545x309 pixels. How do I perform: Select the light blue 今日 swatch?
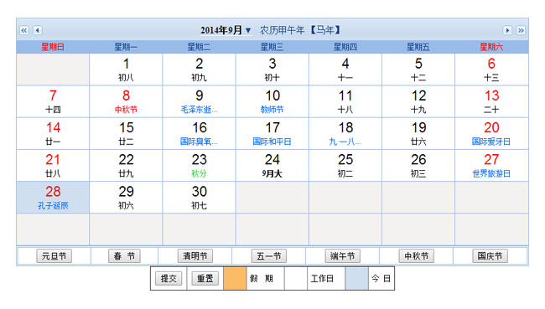356,279
